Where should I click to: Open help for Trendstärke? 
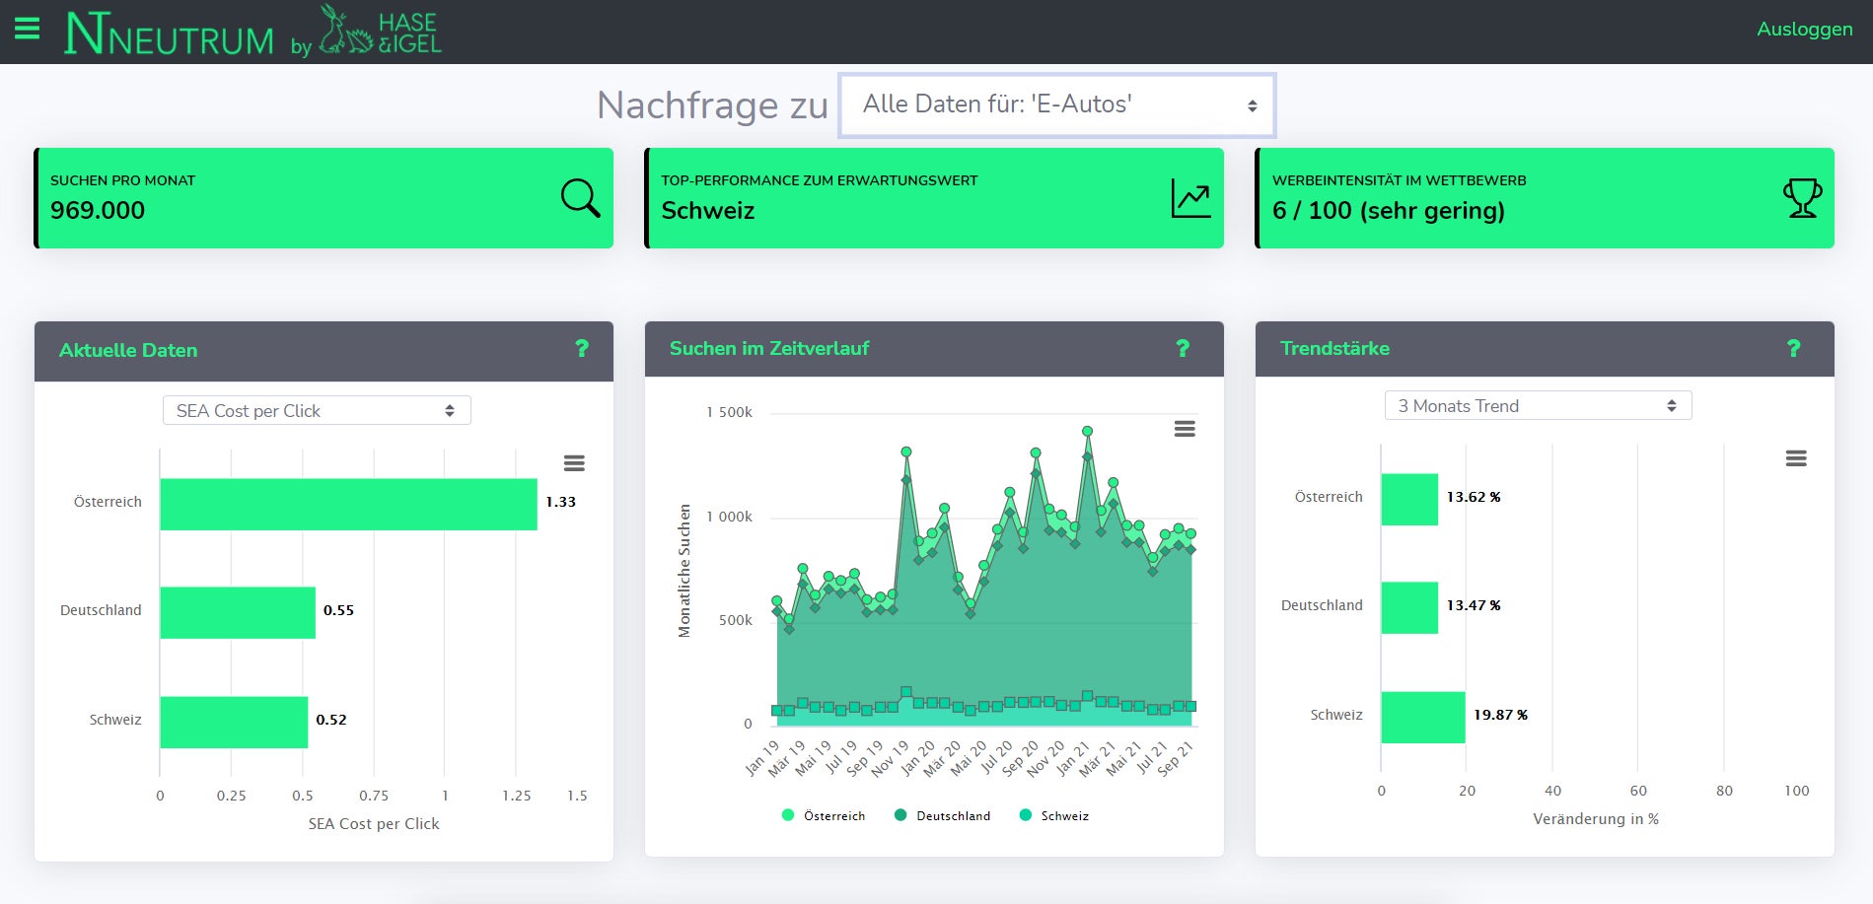tap(1793, 348)
